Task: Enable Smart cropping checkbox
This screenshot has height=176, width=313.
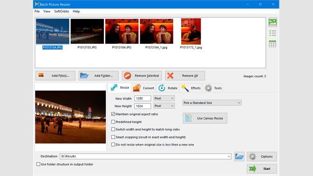Action: tap(113, 137)
